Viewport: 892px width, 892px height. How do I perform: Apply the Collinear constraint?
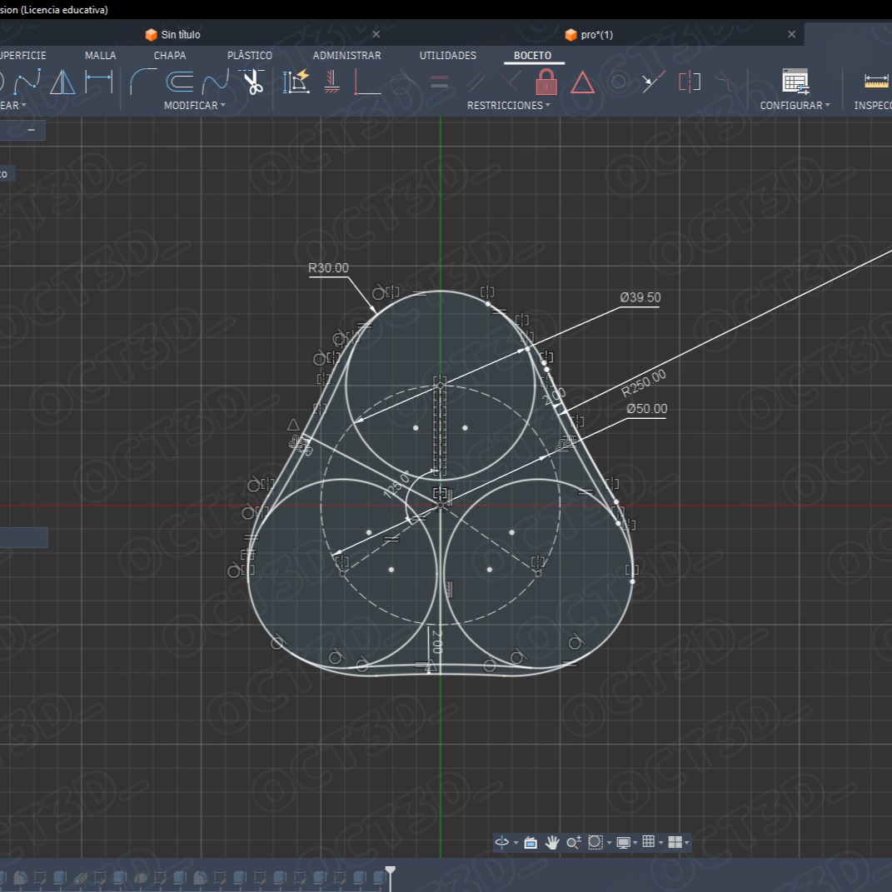[x=654, y=82]
